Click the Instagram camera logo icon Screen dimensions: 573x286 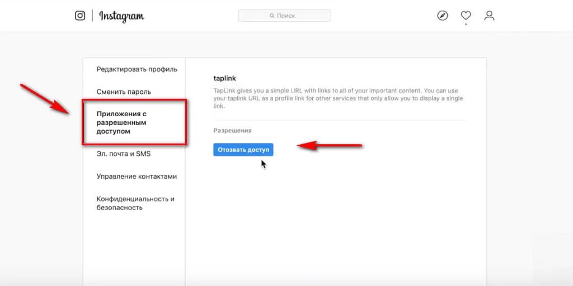[80, 16]
